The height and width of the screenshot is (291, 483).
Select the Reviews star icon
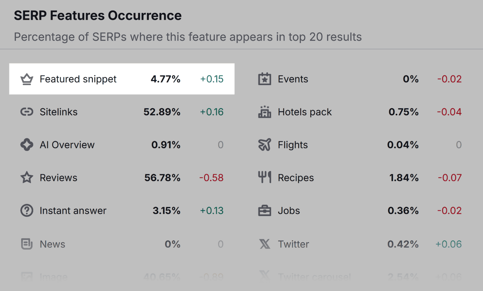point(27,177)
